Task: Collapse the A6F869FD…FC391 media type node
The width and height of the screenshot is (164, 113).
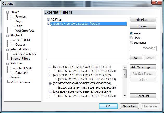Action: tap(50, 67)
